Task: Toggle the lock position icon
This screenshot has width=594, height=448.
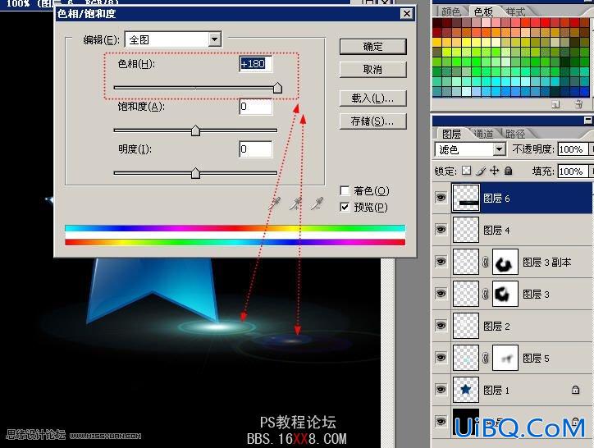Action: [495, 171]
